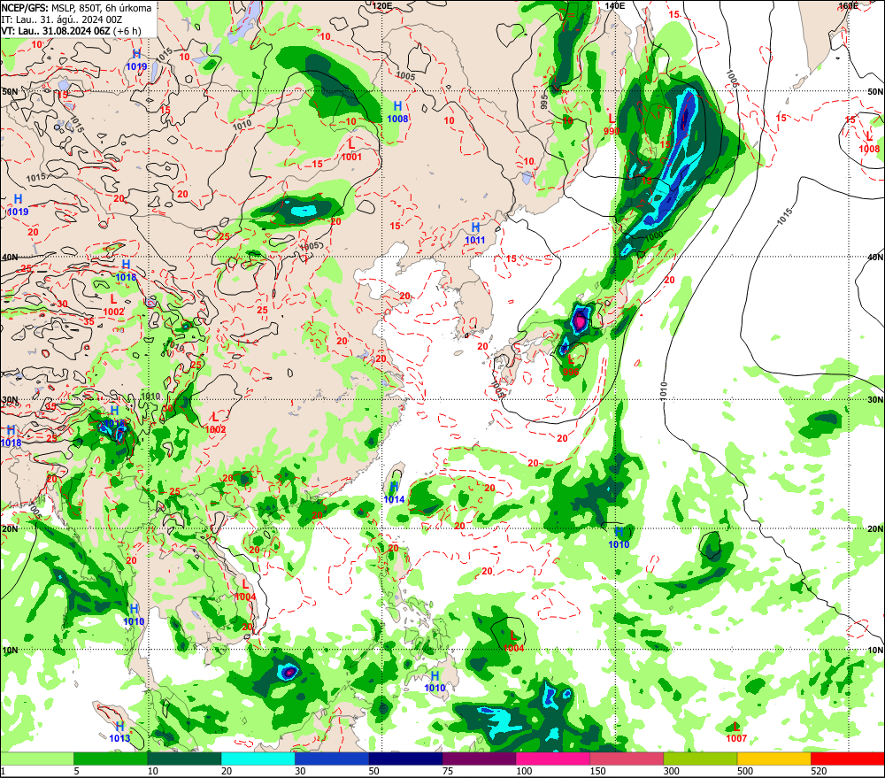Click the "1000" isobar label
The height and width of the screenshot is (778, 885).
pyautogui.click(x=654, y=236)
